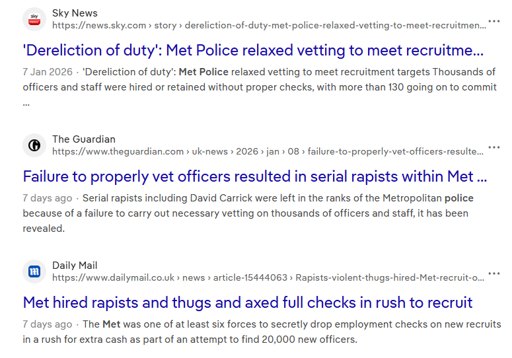512x358 pixels.
Task: Open 'Failure to properly vet officers' headline
Action: point(255,177)
